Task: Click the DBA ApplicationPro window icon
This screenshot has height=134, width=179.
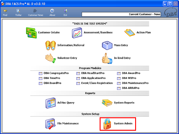Action: click(x=78, y=78)
